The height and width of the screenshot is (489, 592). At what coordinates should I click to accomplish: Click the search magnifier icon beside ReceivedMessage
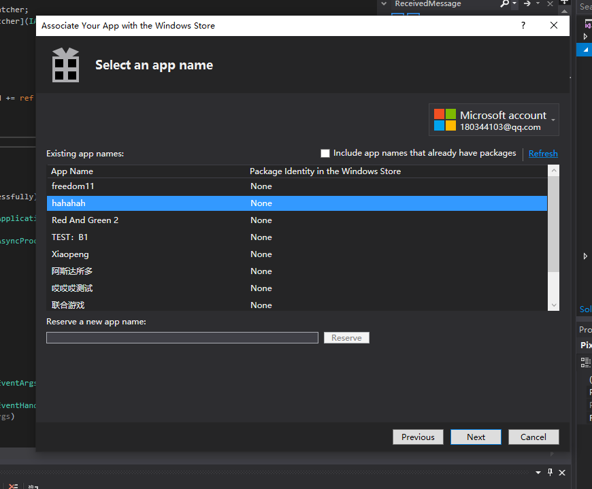coord(504,4)
